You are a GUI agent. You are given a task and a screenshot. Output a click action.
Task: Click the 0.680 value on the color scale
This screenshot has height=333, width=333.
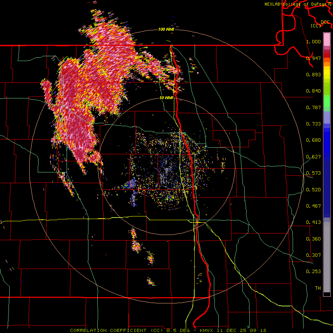coord(313,140)
